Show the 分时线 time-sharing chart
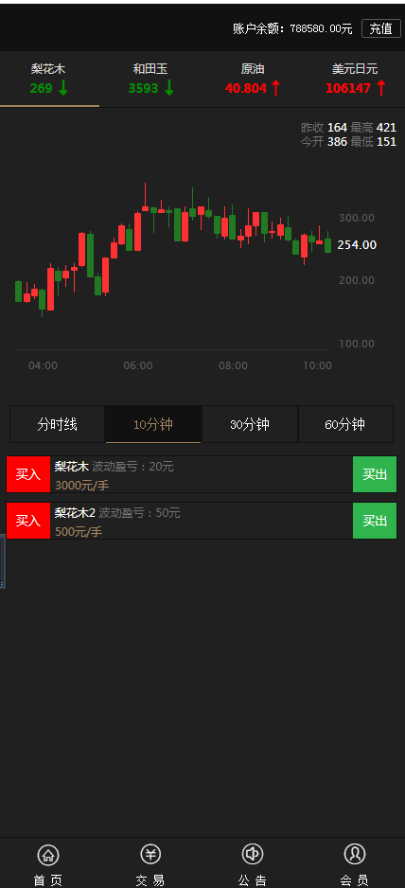The image size is (405, 888). [x=57, y=424]
